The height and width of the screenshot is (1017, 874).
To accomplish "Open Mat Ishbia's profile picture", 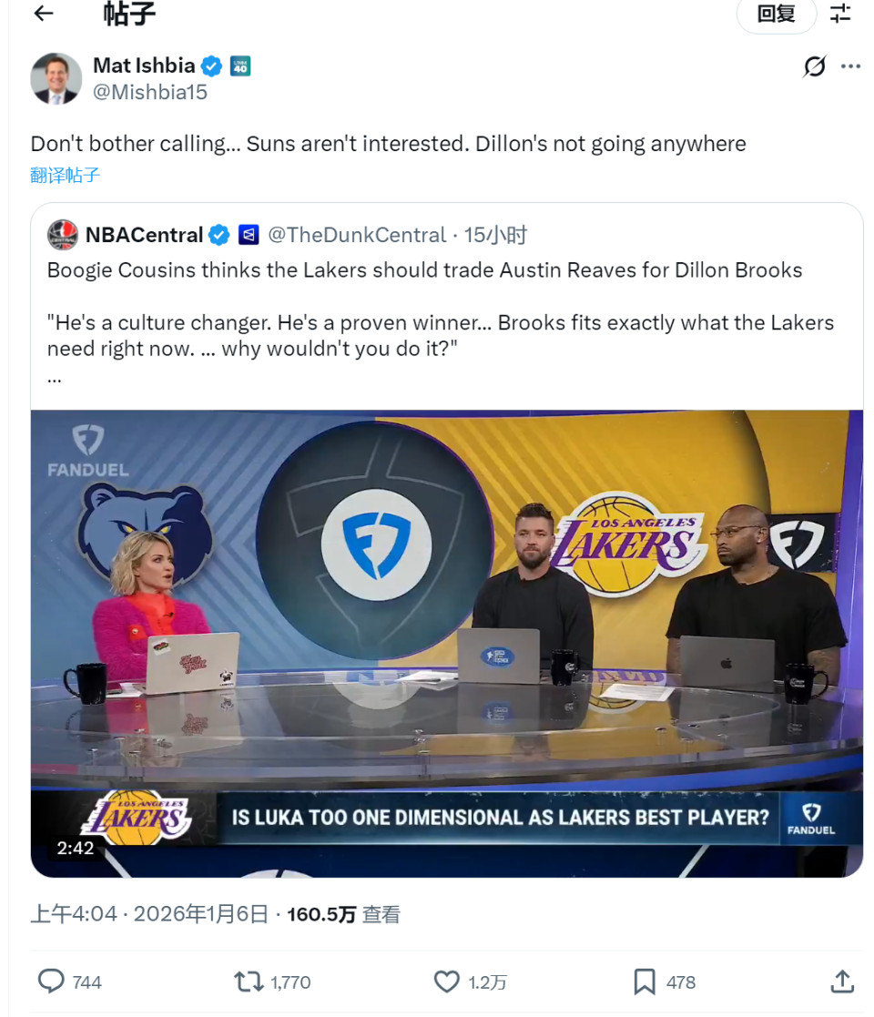I will [x=56, y=78].
